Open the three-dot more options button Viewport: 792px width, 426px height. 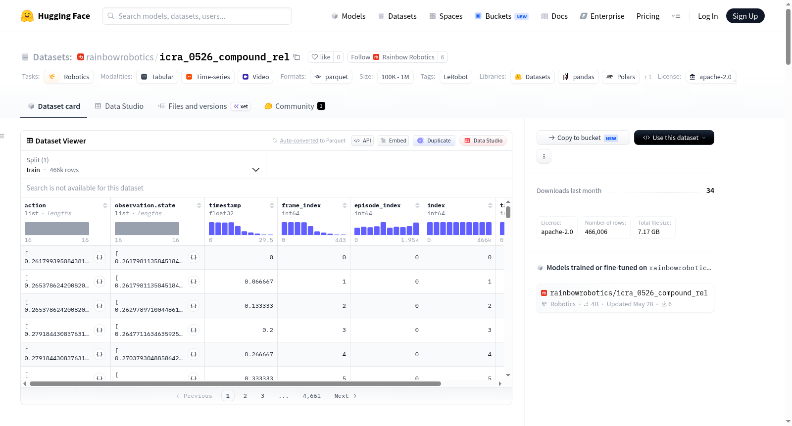[x=544, y=156]
